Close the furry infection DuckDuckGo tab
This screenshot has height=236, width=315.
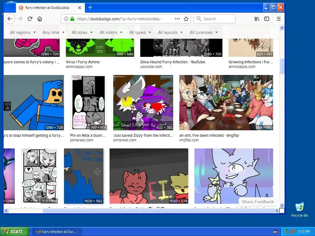coord(80,8)
